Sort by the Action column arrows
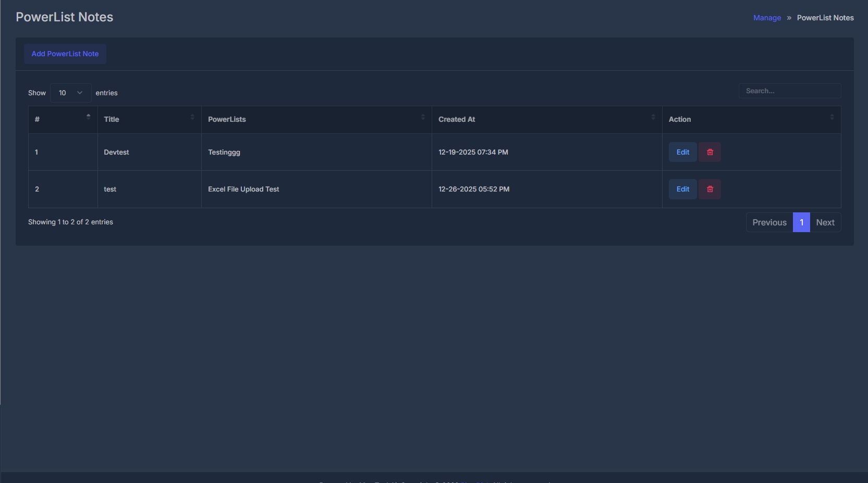 coord(832,117)
